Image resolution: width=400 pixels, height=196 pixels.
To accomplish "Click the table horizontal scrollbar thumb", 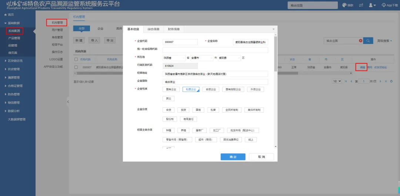I will [x=187, y=73].
